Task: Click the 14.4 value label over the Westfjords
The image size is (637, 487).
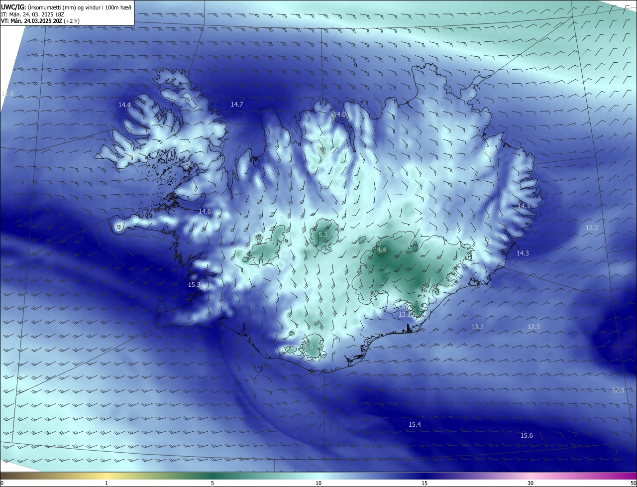Action: tap(124, 105)
